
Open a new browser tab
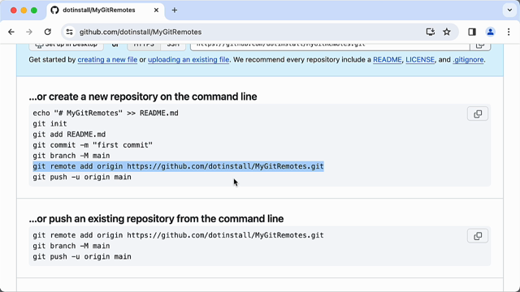(x=175, y=11)
